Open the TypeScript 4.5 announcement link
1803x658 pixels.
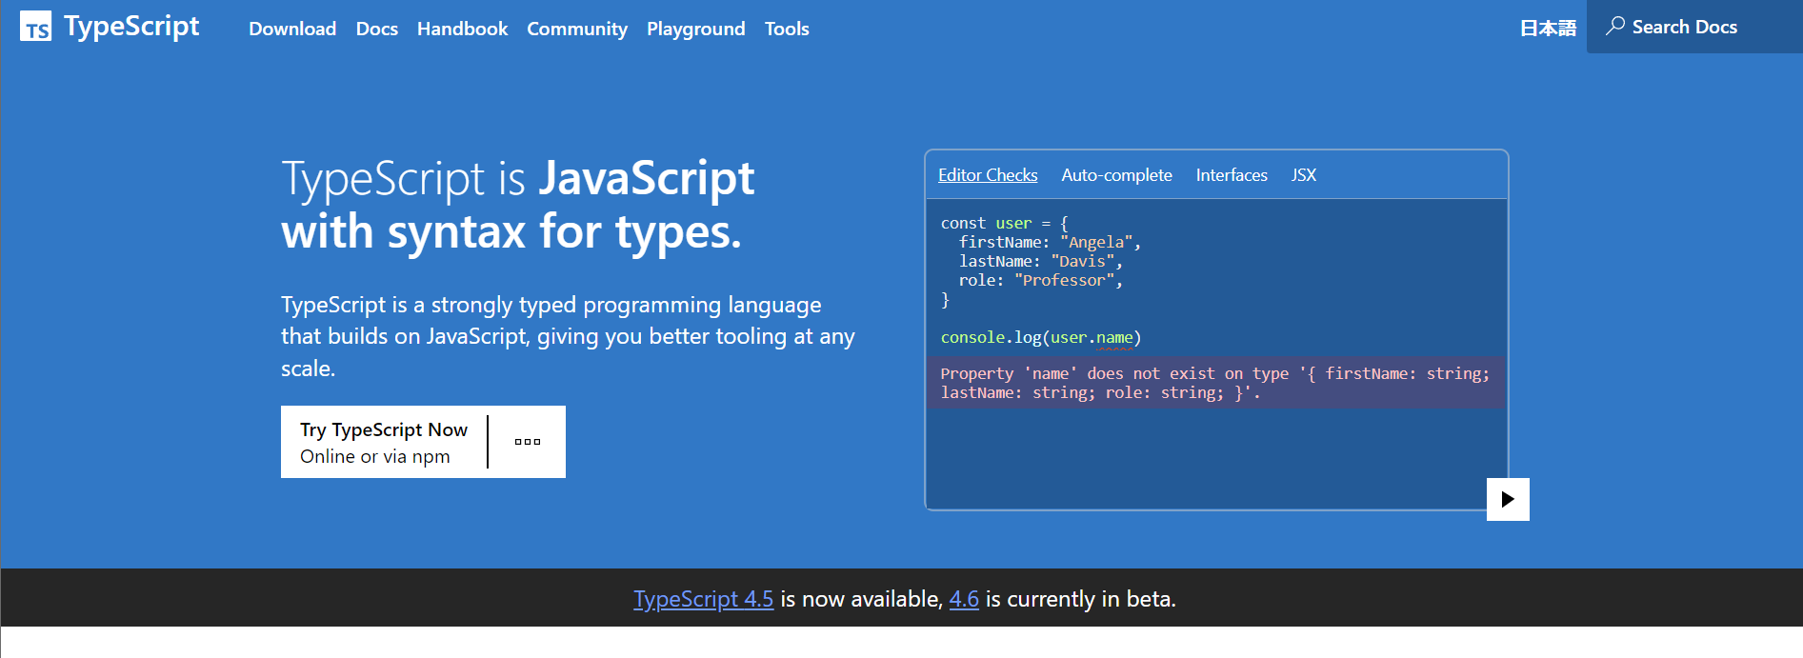[x=704, y=599]
